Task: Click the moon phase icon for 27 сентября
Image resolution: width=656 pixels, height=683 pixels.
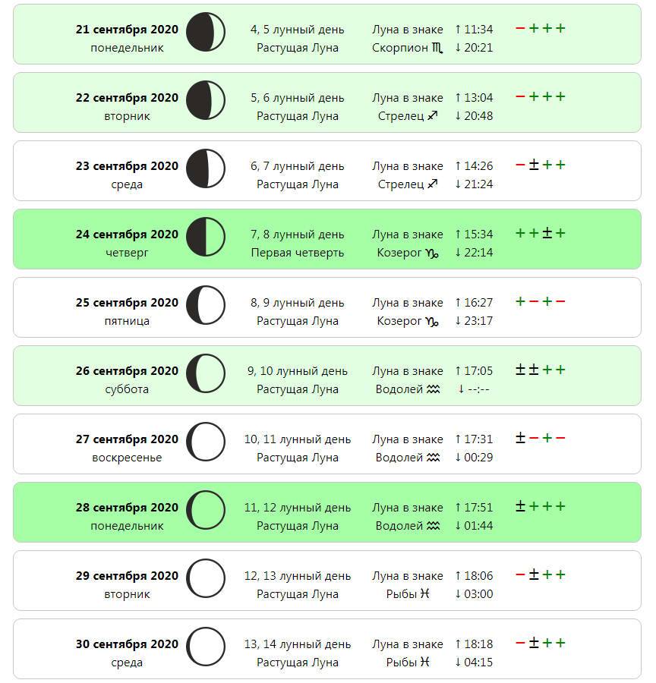Action: [x=205, y=441]
